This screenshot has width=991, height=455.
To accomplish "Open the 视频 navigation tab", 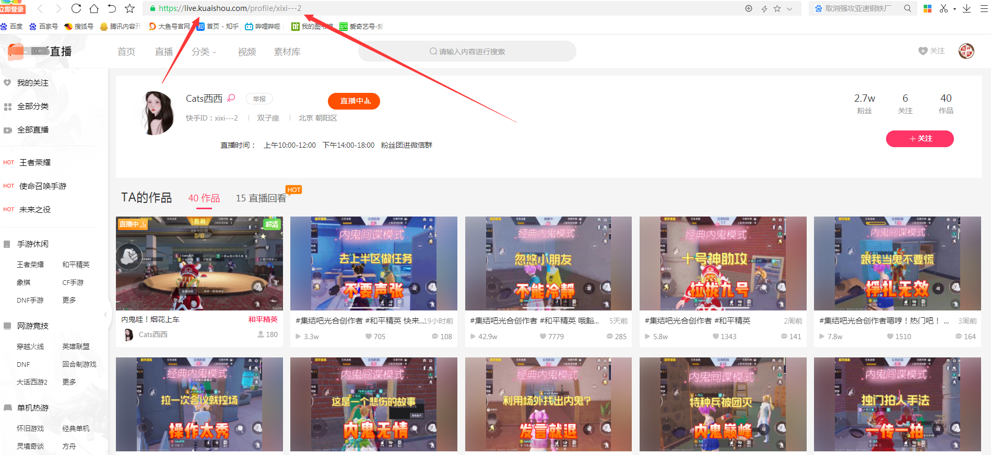I will click(x=247, y=52).
